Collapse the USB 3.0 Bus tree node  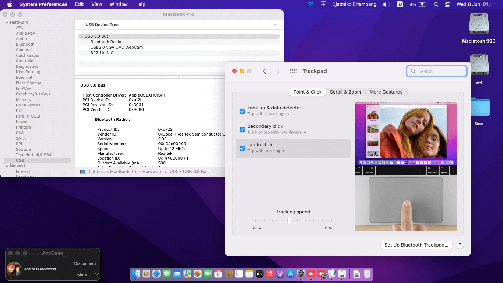click(81, 36)
